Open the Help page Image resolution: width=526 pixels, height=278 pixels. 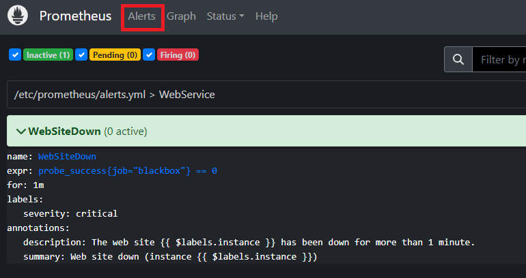tap(266, 16)
